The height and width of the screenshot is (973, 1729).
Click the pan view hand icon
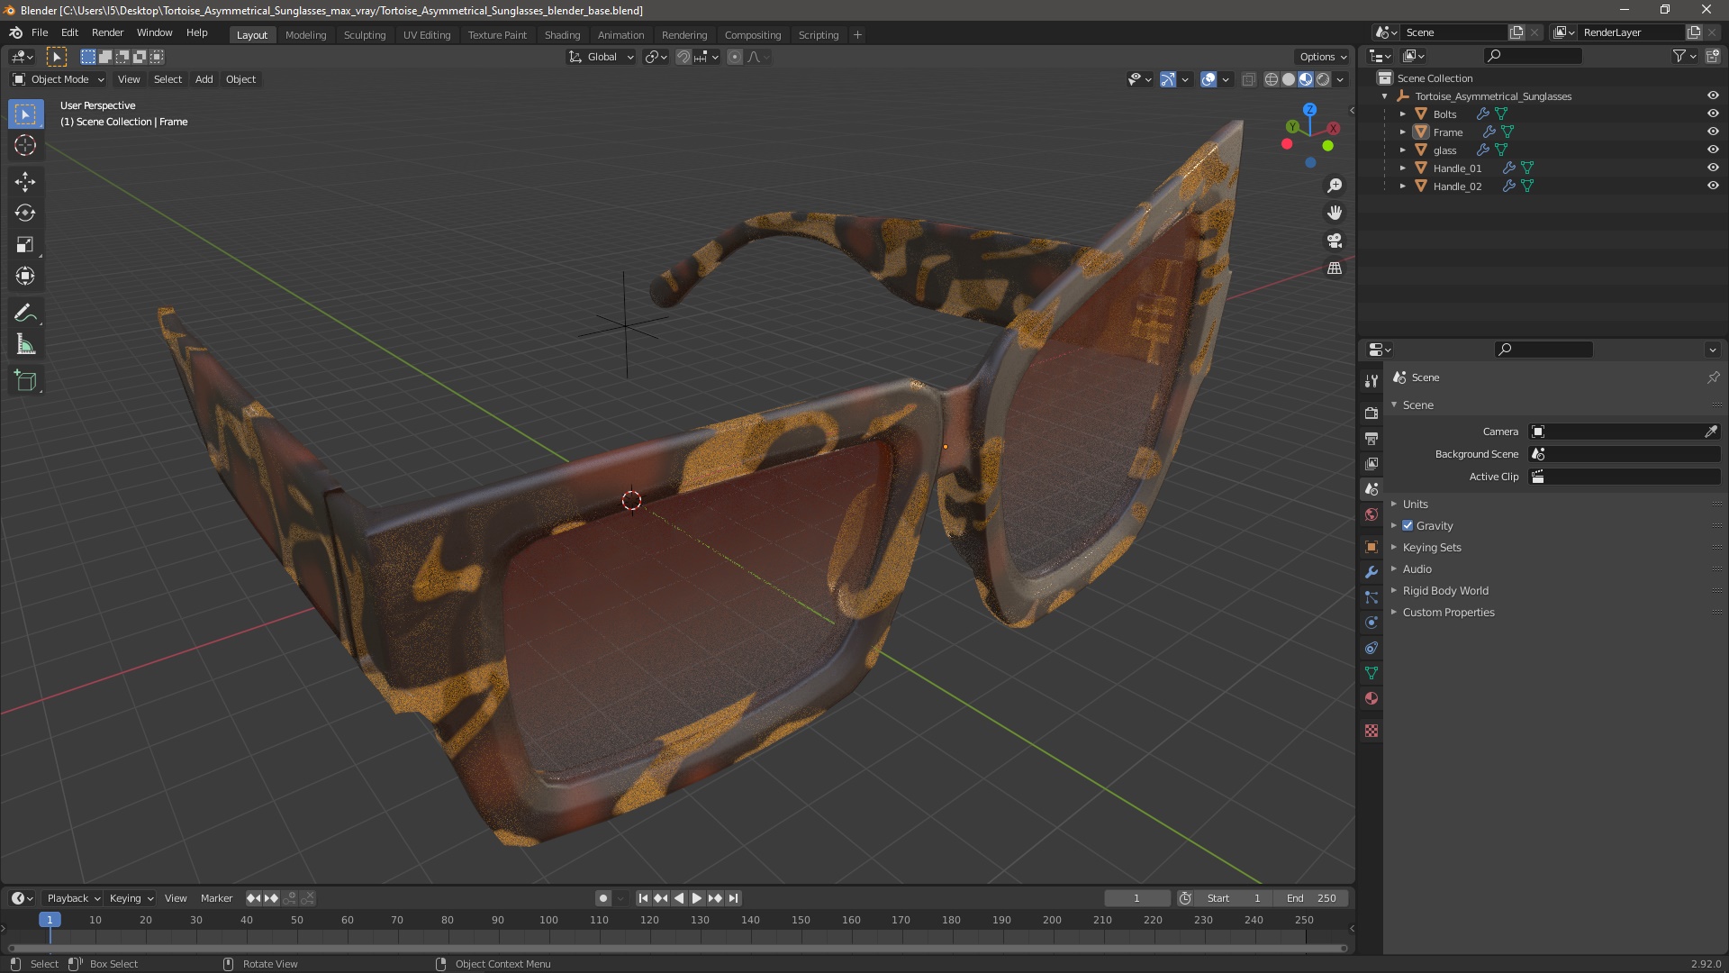(1335, 213)
